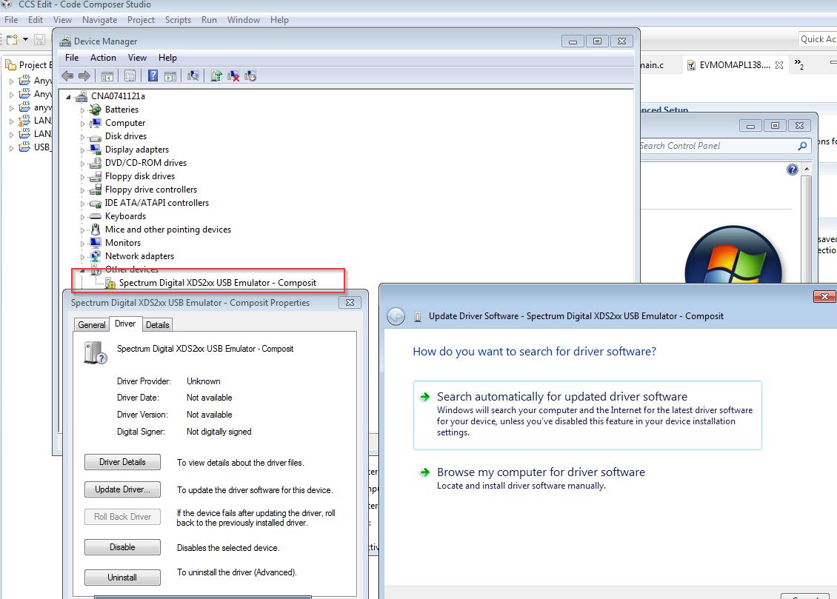
Task: Open Device Manager's View menu
Action: (137, 58)
